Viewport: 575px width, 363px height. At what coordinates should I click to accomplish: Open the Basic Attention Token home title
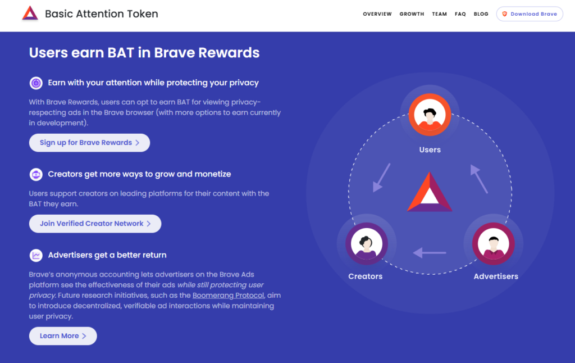click(102, 14)
